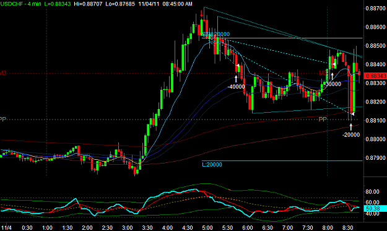Viewport: 387px width, 231px height.
Task: Click the -20000 trade marker label
Action: tap(351, 135)
